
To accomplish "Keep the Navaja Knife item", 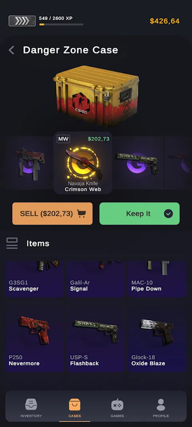I will 139,213.
